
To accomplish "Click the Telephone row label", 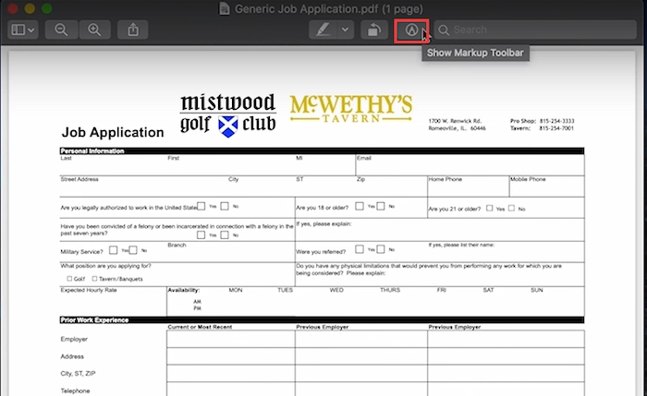I will (75, 390).
